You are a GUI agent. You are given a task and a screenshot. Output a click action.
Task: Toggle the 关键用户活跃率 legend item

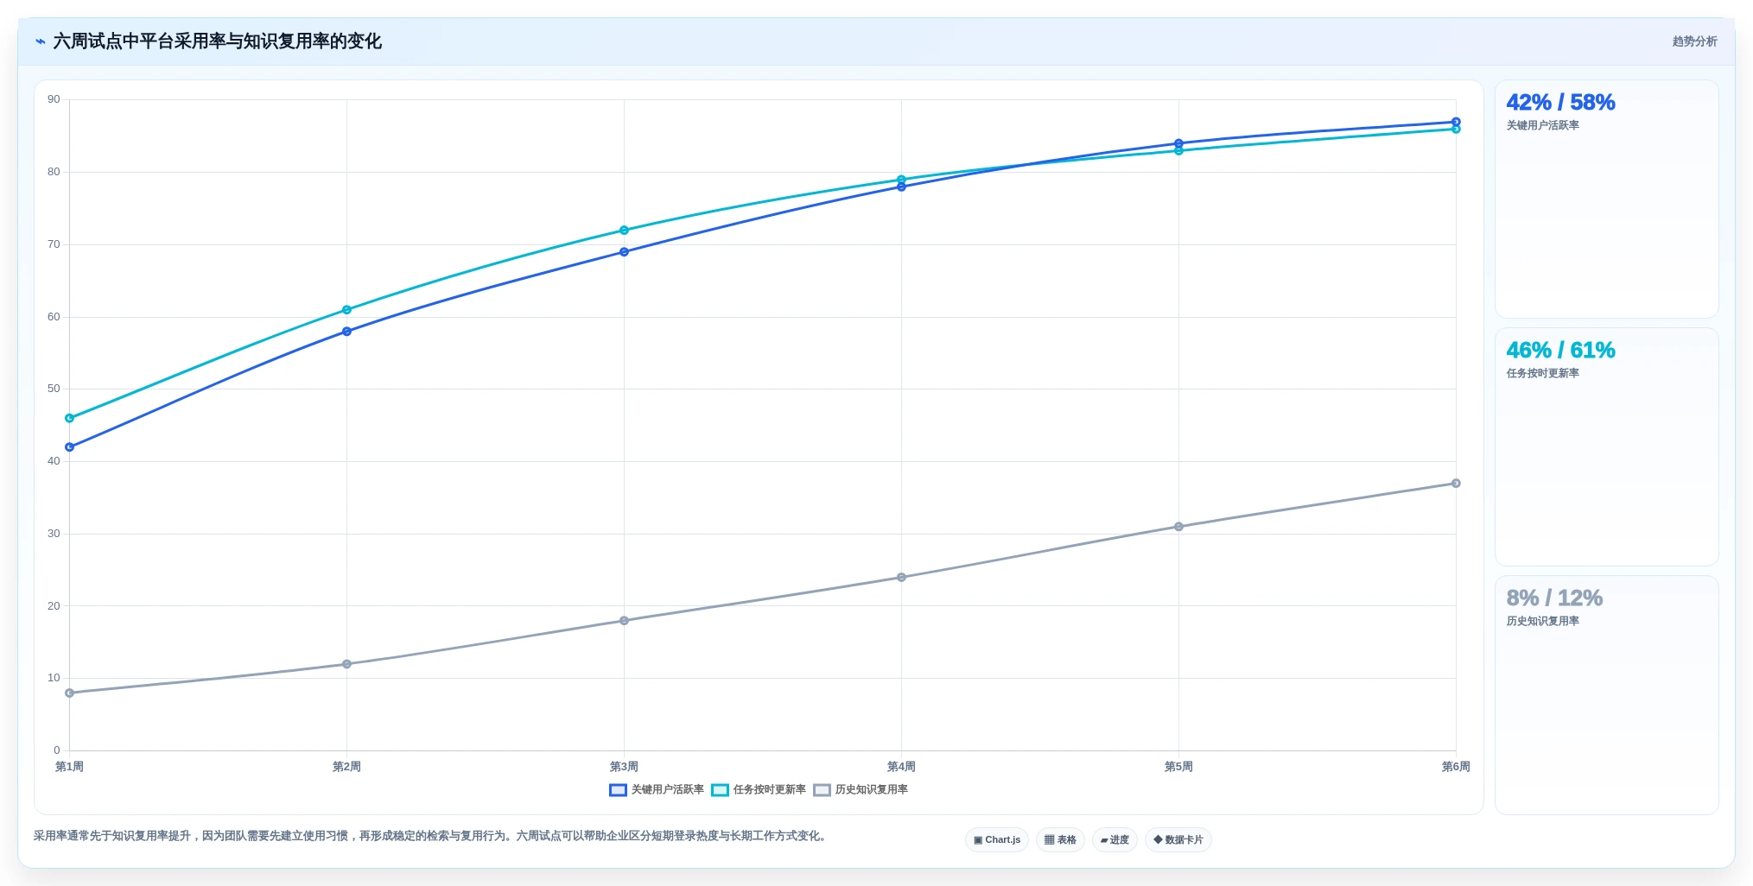(x=657, y=790)
